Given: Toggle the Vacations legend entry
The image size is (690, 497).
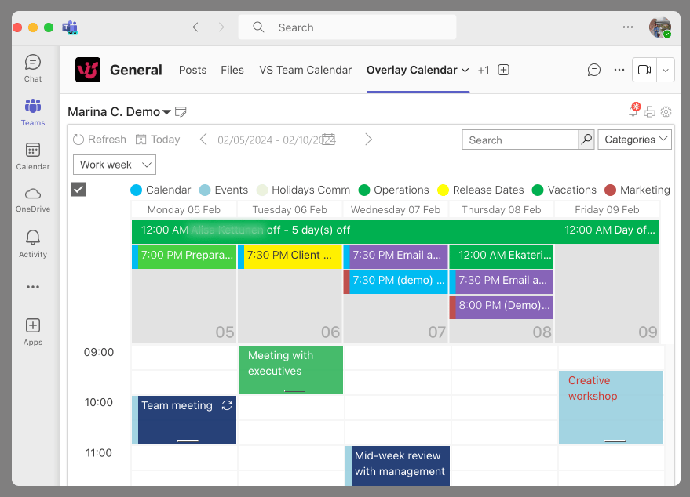Looking at the screenshot, I should (x=564, y=190).
